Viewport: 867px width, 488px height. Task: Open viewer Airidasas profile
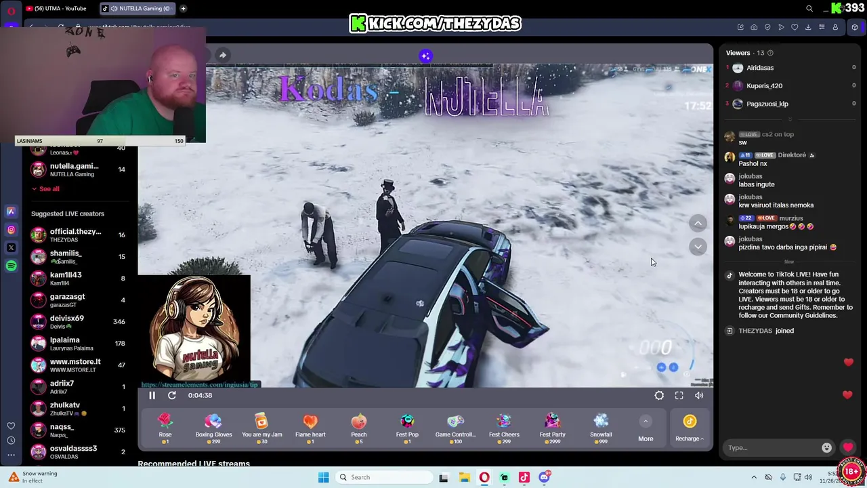click(760, 68)
